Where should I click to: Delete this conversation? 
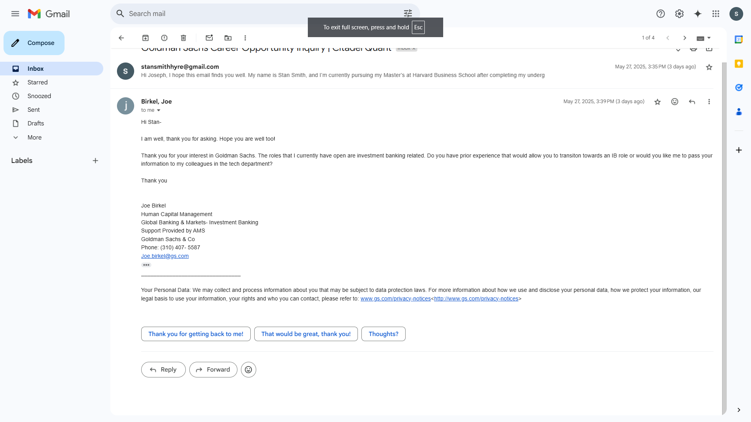pos(183,38)
